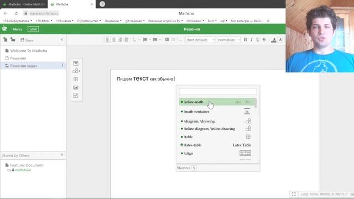The width and height of the screenshot is (354, 199).
Task: Click the www.mathcha.io address bar
Action: tap(44, 13)
